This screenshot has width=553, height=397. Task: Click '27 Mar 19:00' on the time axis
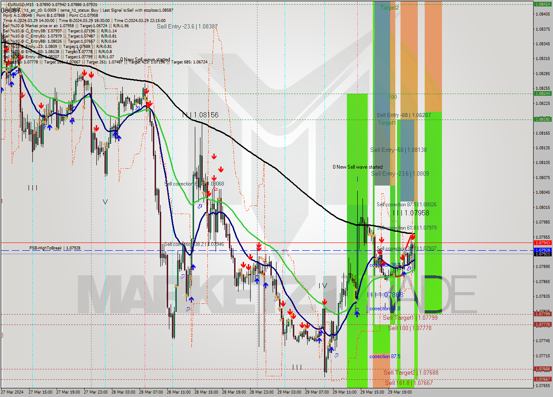tap(67, 392)
